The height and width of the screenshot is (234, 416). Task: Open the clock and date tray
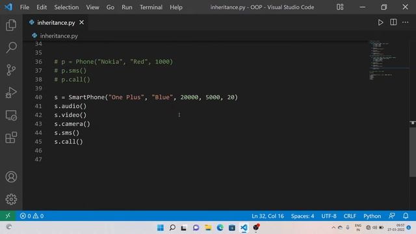point(396,227)
